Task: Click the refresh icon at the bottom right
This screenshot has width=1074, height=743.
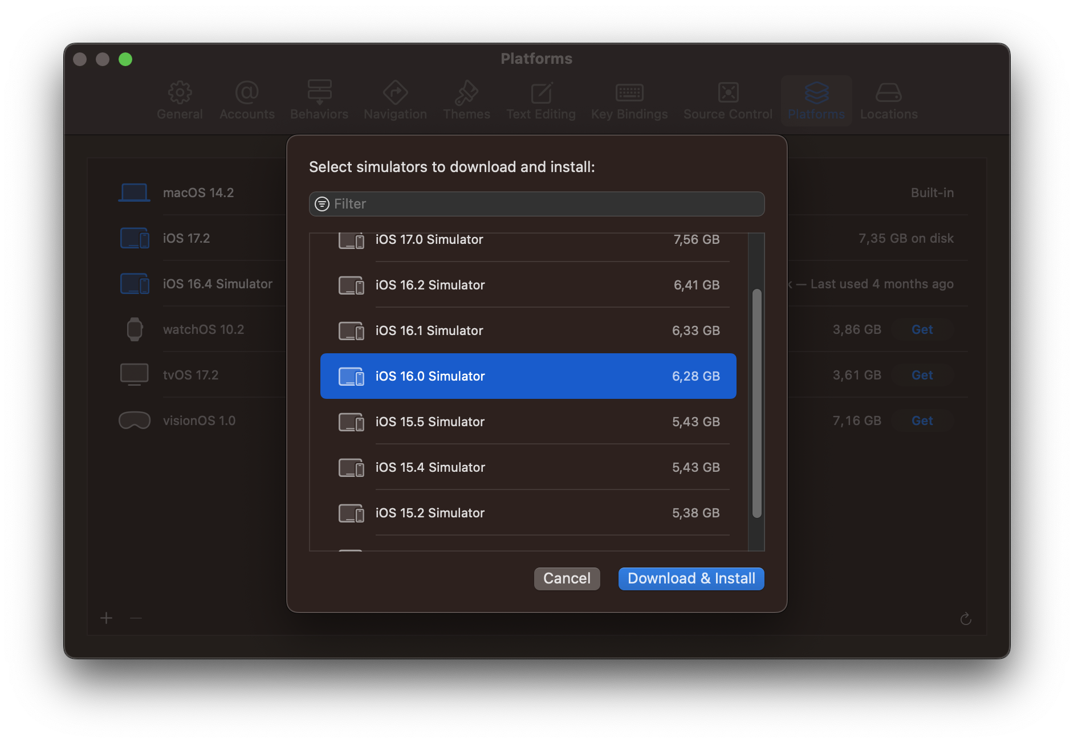Action: coord(966,619)
